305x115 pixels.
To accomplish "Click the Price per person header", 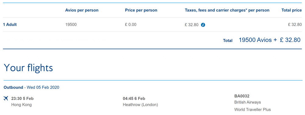I will (x=141, y=10).
